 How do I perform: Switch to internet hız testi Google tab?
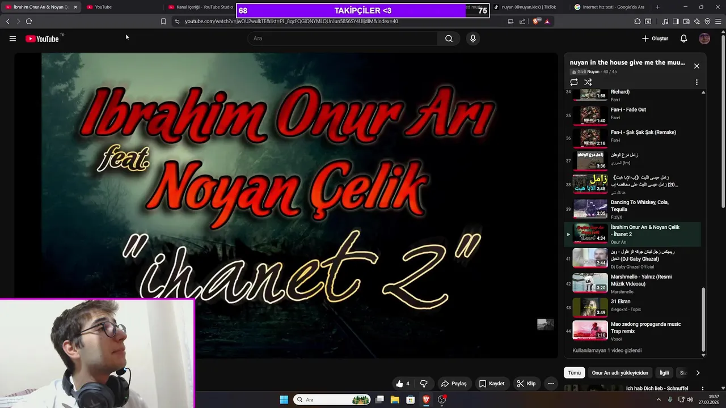click(610, 7)
